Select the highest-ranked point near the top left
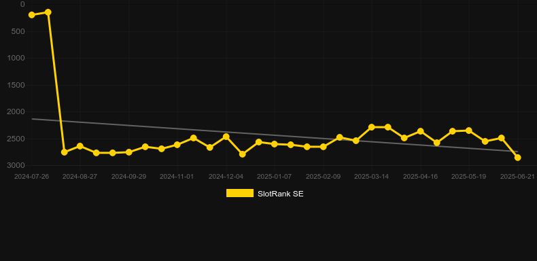The width and height of the screenshot is (537, 261). (x=48, y=12)
